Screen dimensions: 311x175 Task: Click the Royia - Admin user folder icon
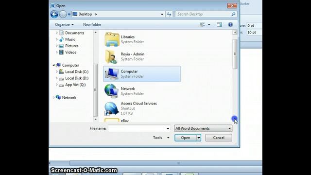point(111,56)
